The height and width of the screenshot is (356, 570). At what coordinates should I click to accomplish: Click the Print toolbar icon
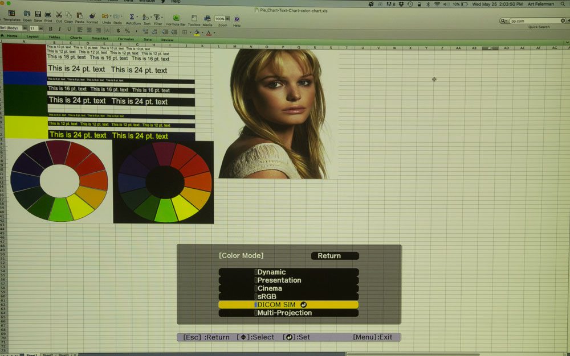[47, 15]
